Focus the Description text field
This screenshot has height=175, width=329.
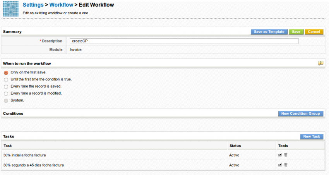coord(184,41)
